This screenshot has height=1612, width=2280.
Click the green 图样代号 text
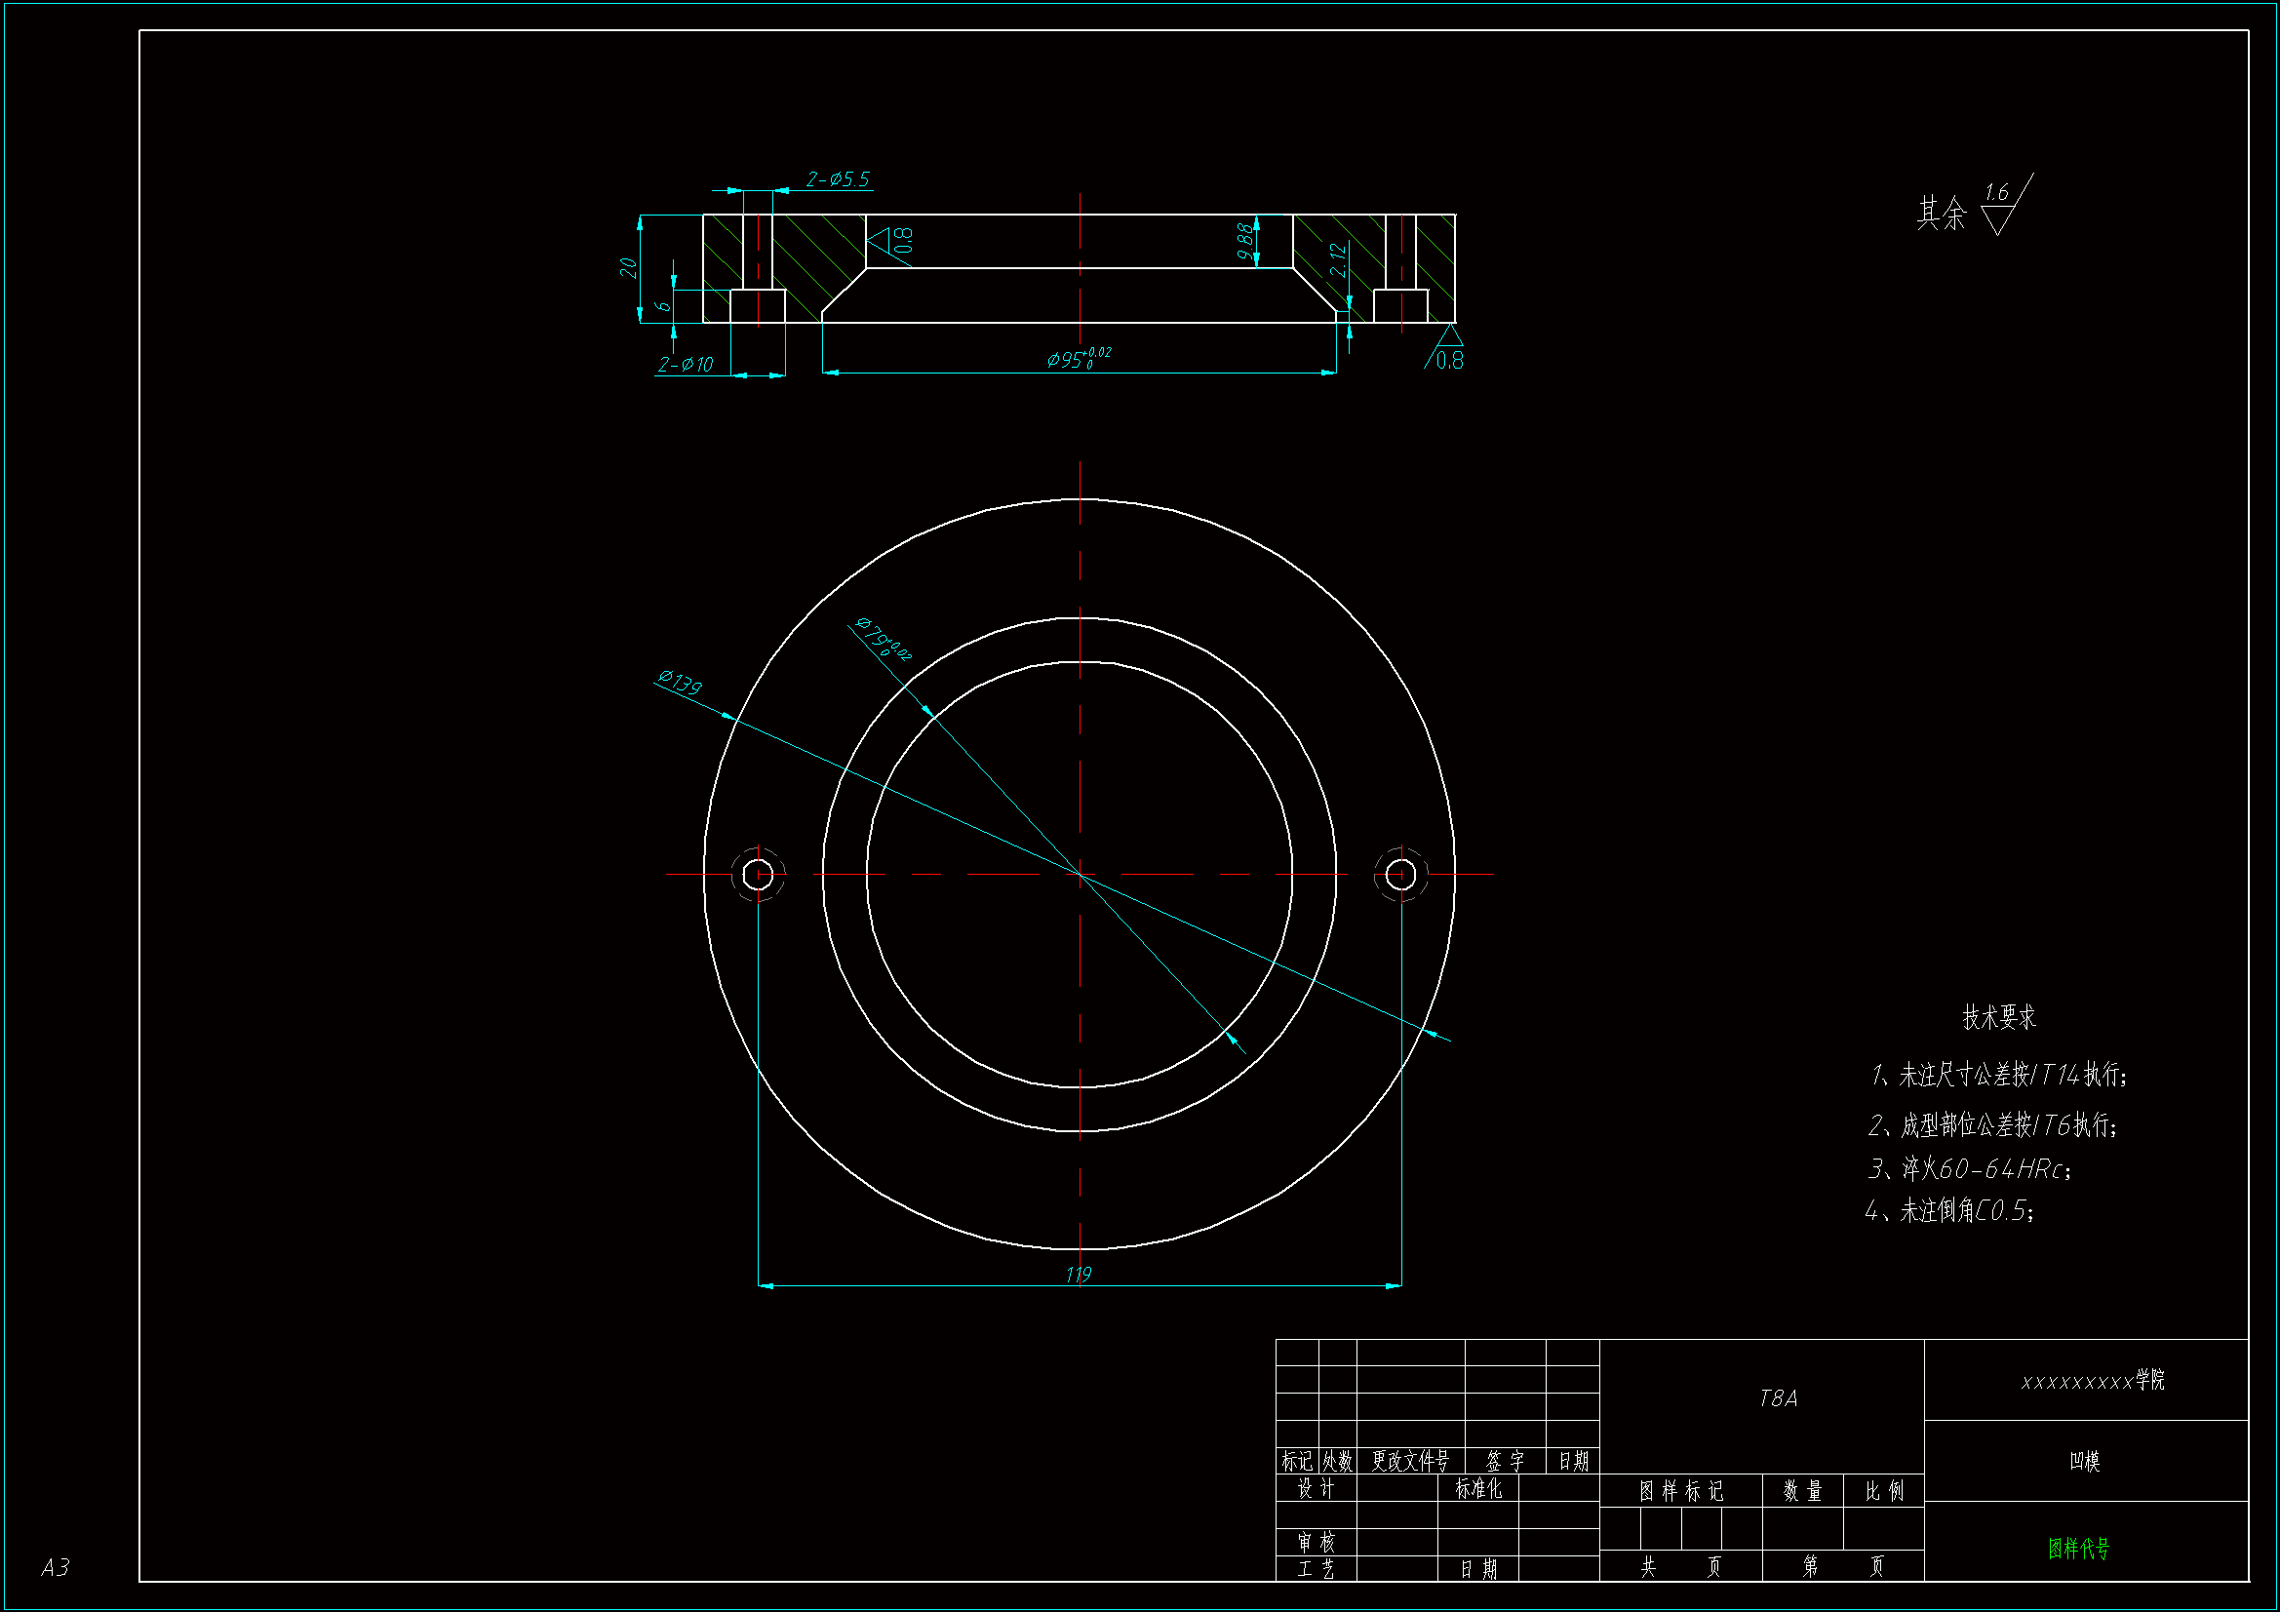click(2078, 1548)
